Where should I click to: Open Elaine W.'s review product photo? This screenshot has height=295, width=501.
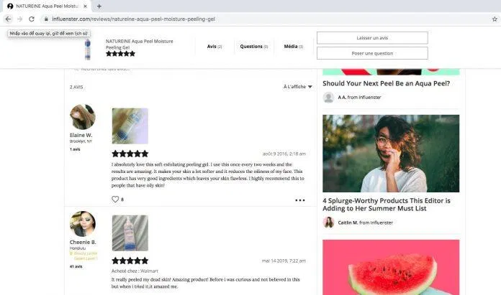point(130,126)
